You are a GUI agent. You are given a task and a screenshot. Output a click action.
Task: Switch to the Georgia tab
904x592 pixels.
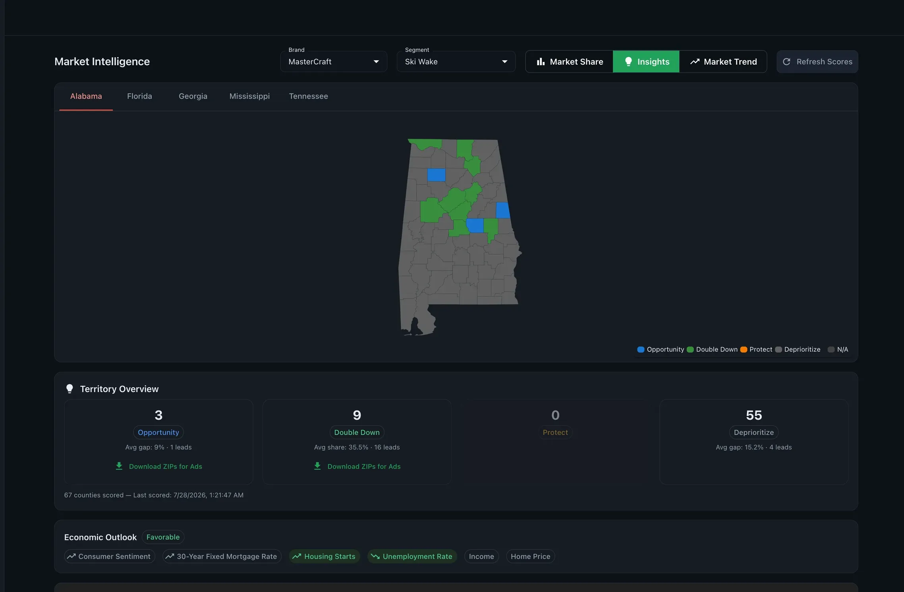[193, 97]
